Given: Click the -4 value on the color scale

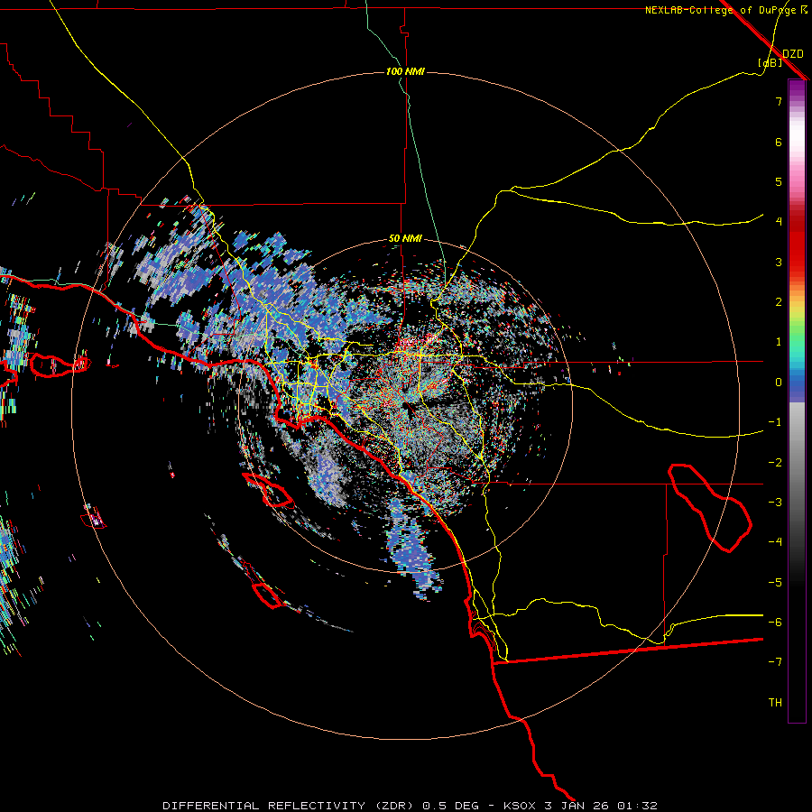Looking at the screenshot, I should [775, 542].
